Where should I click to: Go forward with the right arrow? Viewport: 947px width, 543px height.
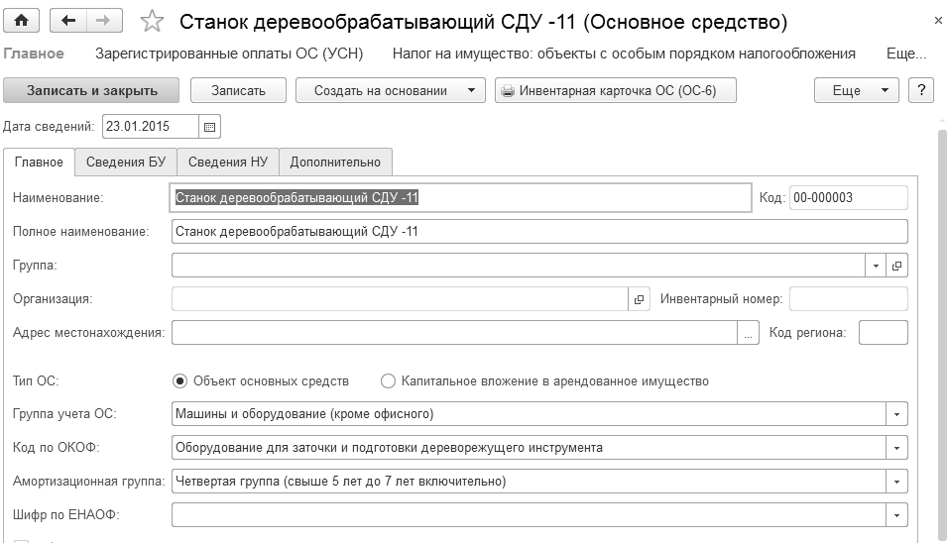100,21
